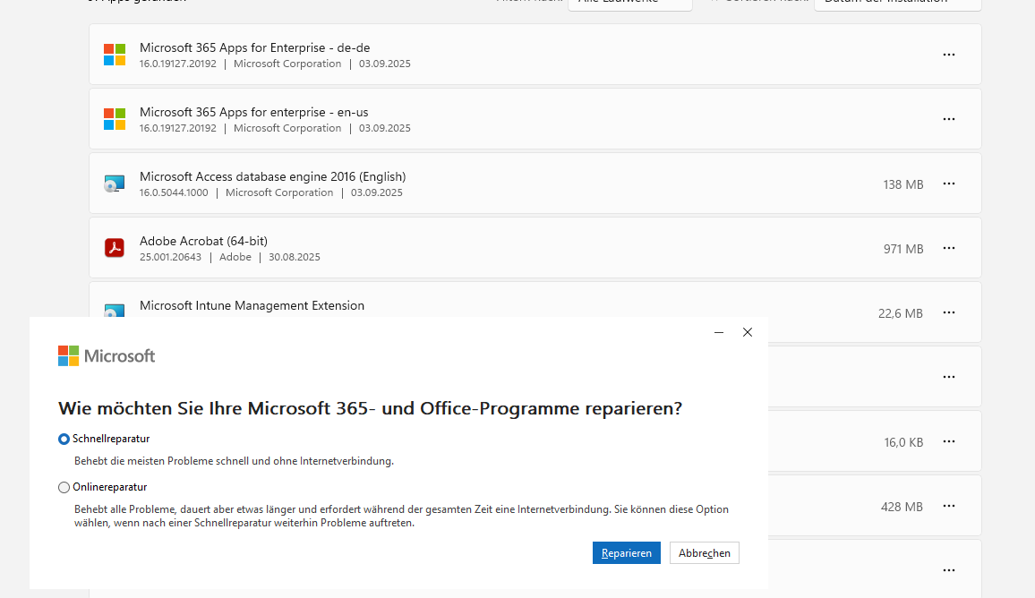Minimize the Office repair dialog
This screenshot has height=598, width=1035.
pos(719,332)
